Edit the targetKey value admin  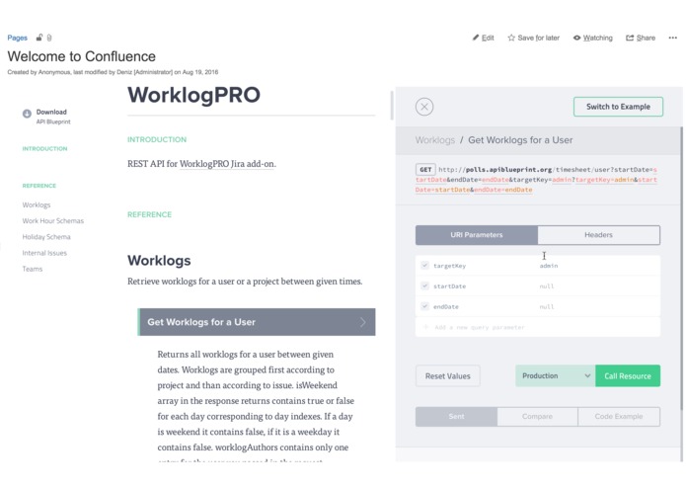(549, 266)
